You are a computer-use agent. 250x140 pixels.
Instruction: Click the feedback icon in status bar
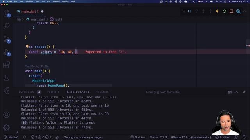236,137
